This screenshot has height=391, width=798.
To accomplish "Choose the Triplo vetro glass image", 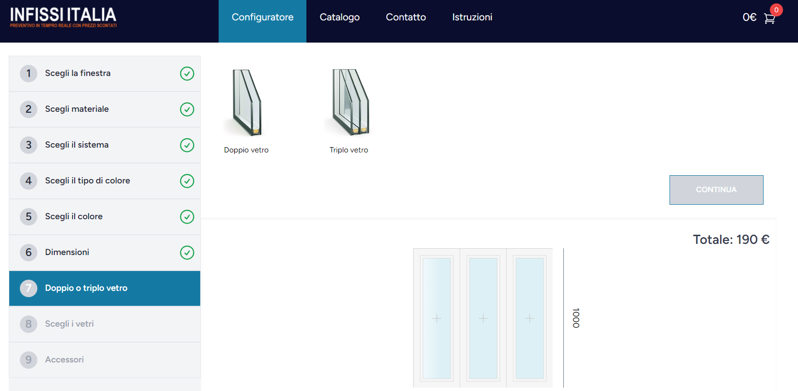I will click(x=350, y=103).
